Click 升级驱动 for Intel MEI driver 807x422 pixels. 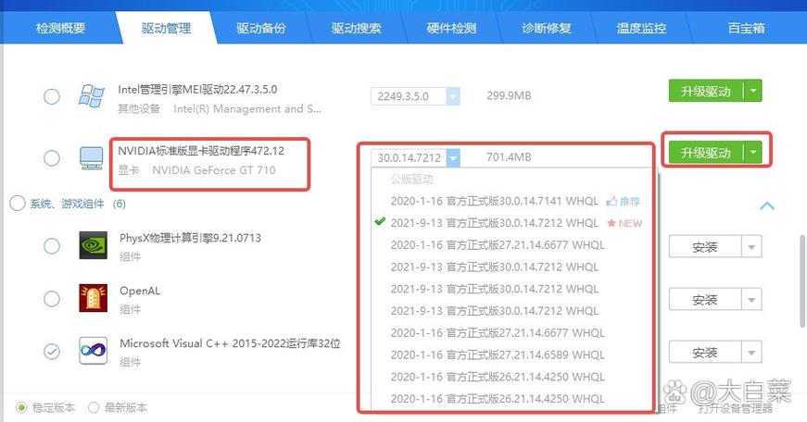[706, 91]
